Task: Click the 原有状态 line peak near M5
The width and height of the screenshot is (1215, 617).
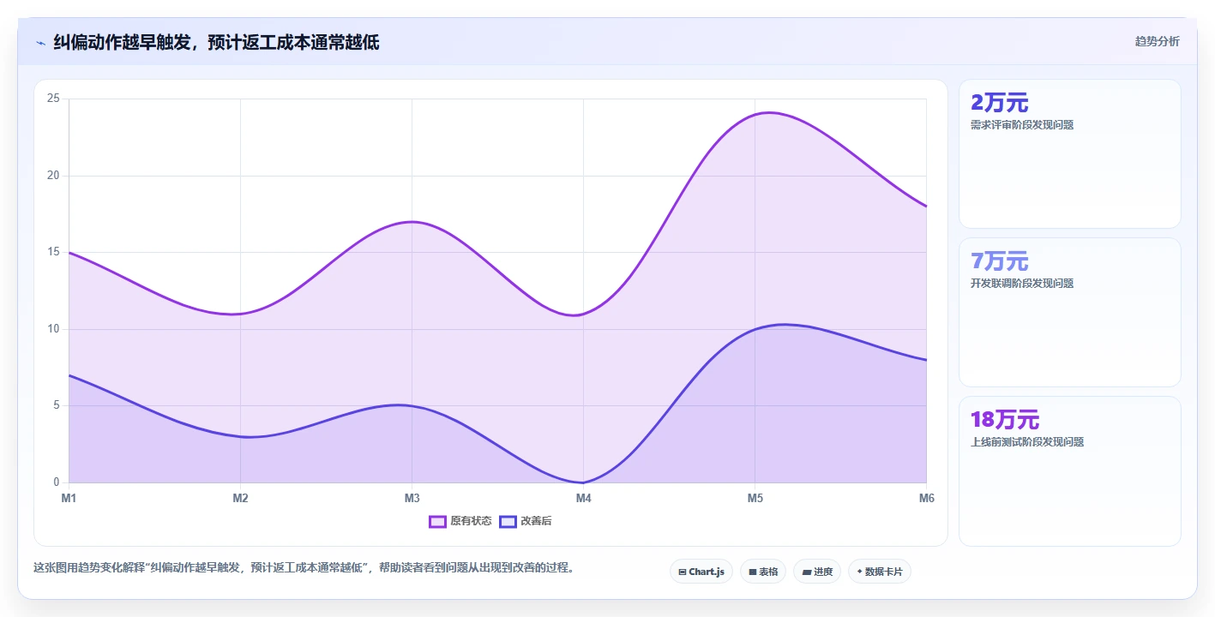Action: pos(767,112)
